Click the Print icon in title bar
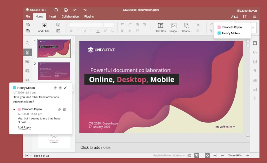The width and height of the screenshot is (267, 163). point(66,10)
